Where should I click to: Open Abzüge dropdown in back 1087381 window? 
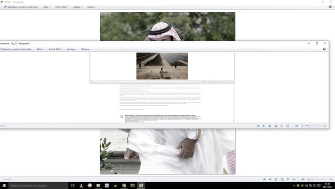78,7
